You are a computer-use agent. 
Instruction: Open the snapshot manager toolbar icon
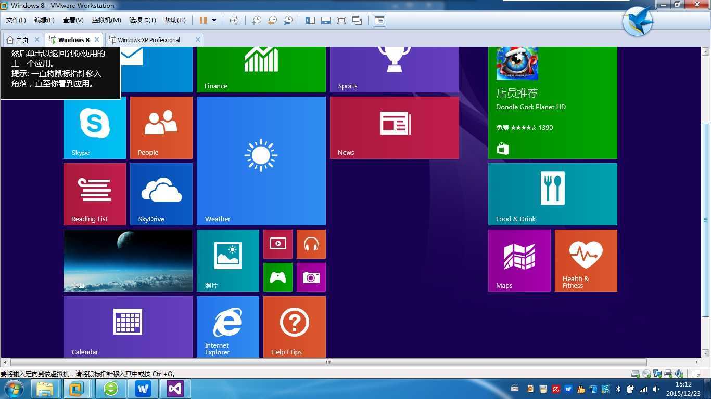point(288,20)
